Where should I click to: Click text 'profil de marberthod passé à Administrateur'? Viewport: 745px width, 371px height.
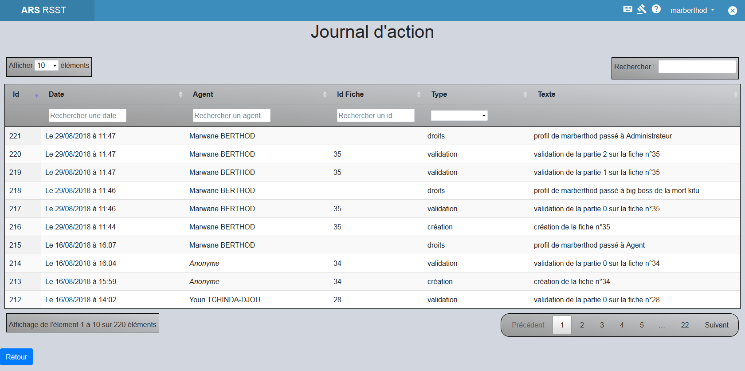click(x=603, y=136)
